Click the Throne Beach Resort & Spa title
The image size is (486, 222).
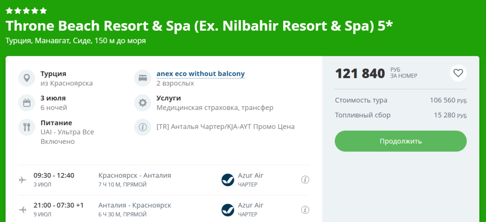199,26
